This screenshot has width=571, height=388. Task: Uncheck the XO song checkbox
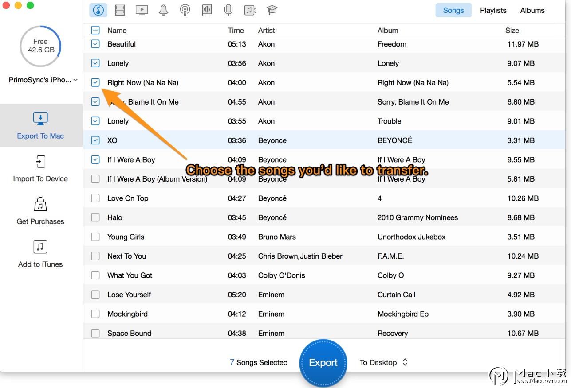[x=95, y=140]
